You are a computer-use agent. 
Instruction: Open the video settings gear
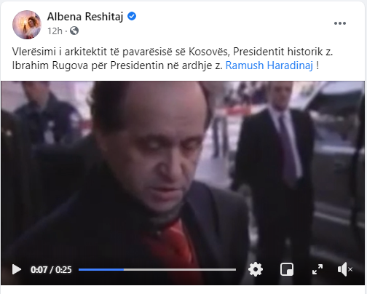[256, 269]
